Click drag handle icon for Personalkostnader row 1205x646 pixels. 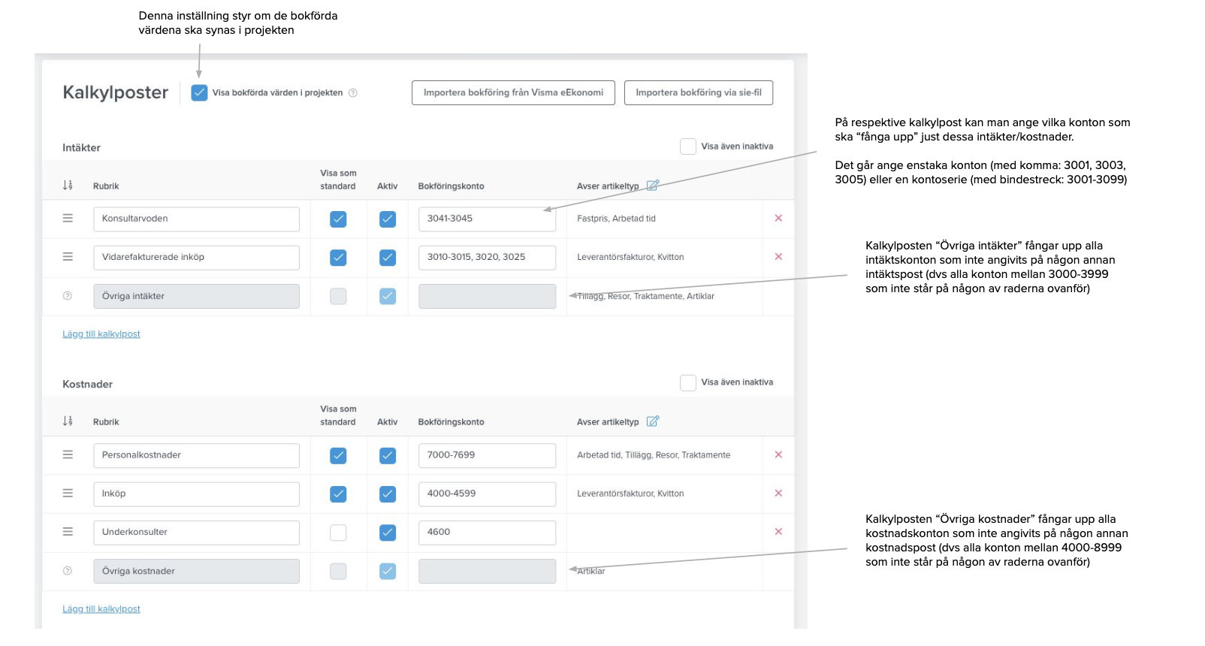pos(68,454)
